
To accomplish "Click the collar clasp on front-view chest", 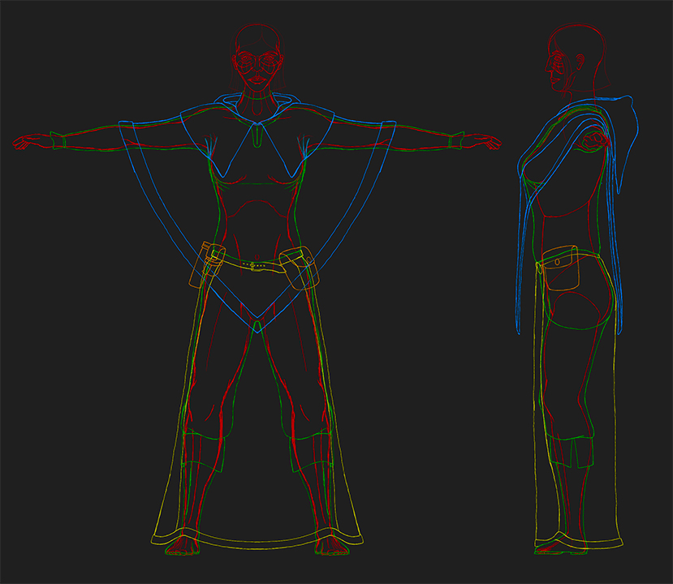I will pyautogui.click(x=257, y=134).
